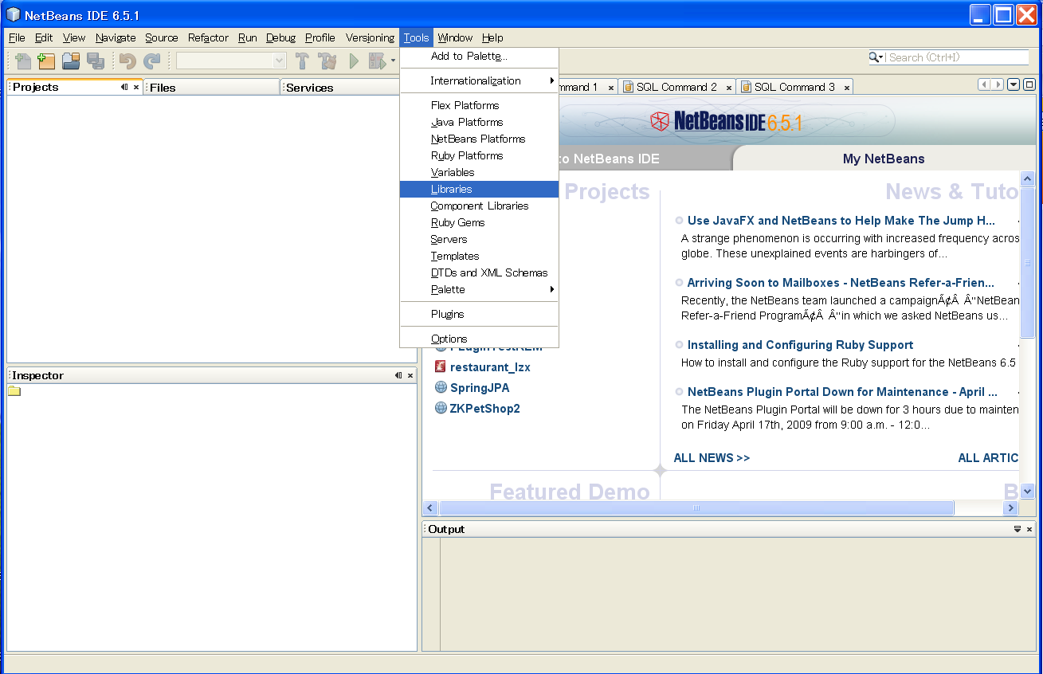Click the horizontal scrollbar right arrow
This screenshot has height=674, width=1043.
click(1010, 507)
